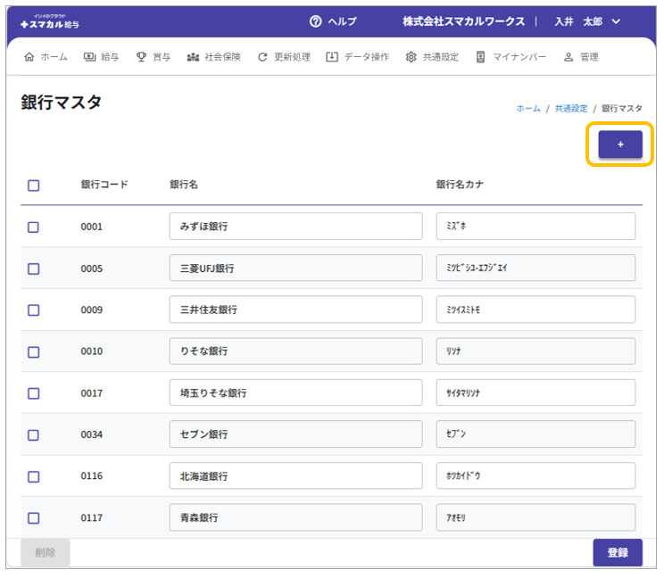
Task: Click the 登録 register button
Action: click(618, 552)
